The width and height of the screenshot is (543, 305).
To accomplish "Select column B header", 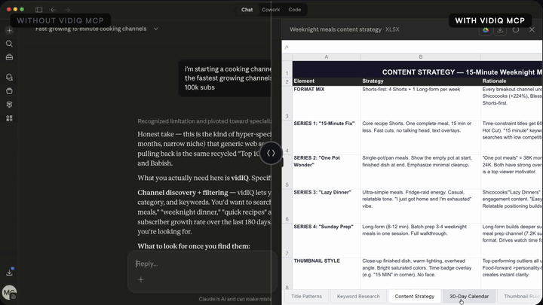I will click(x=420, y=57).
